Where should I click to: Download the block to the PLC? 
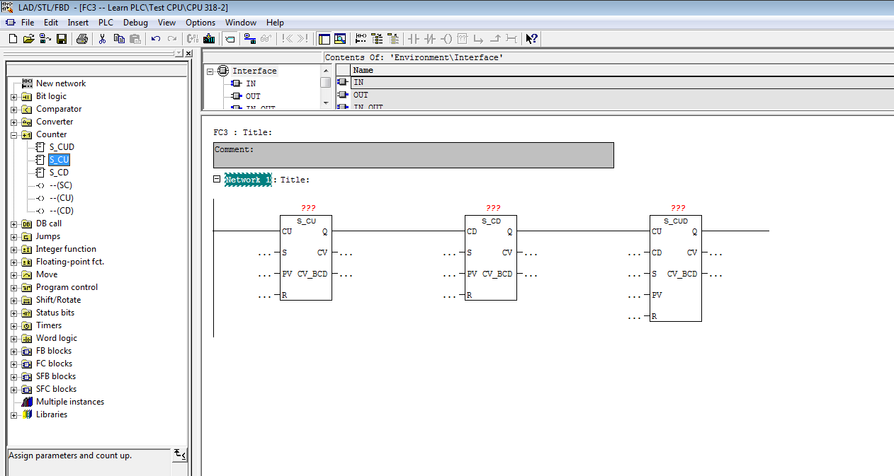point(208,39)
